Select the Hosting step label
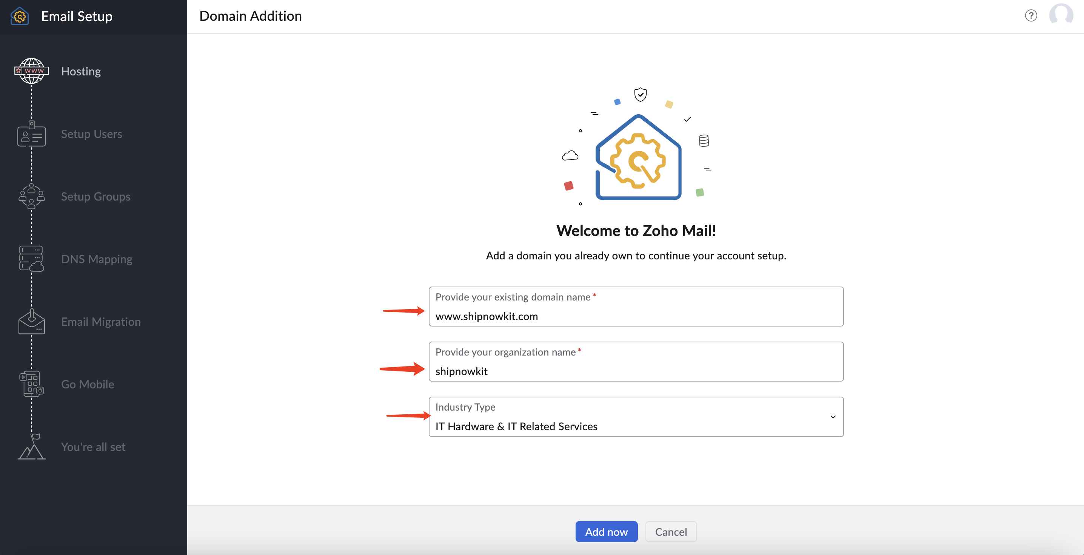 tap(81, 71)
